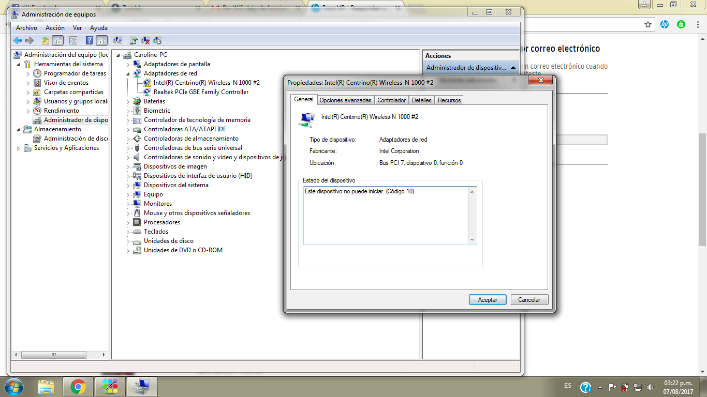
Task: Open the Paint taskbar icon
Action: [x=110, y=387]
